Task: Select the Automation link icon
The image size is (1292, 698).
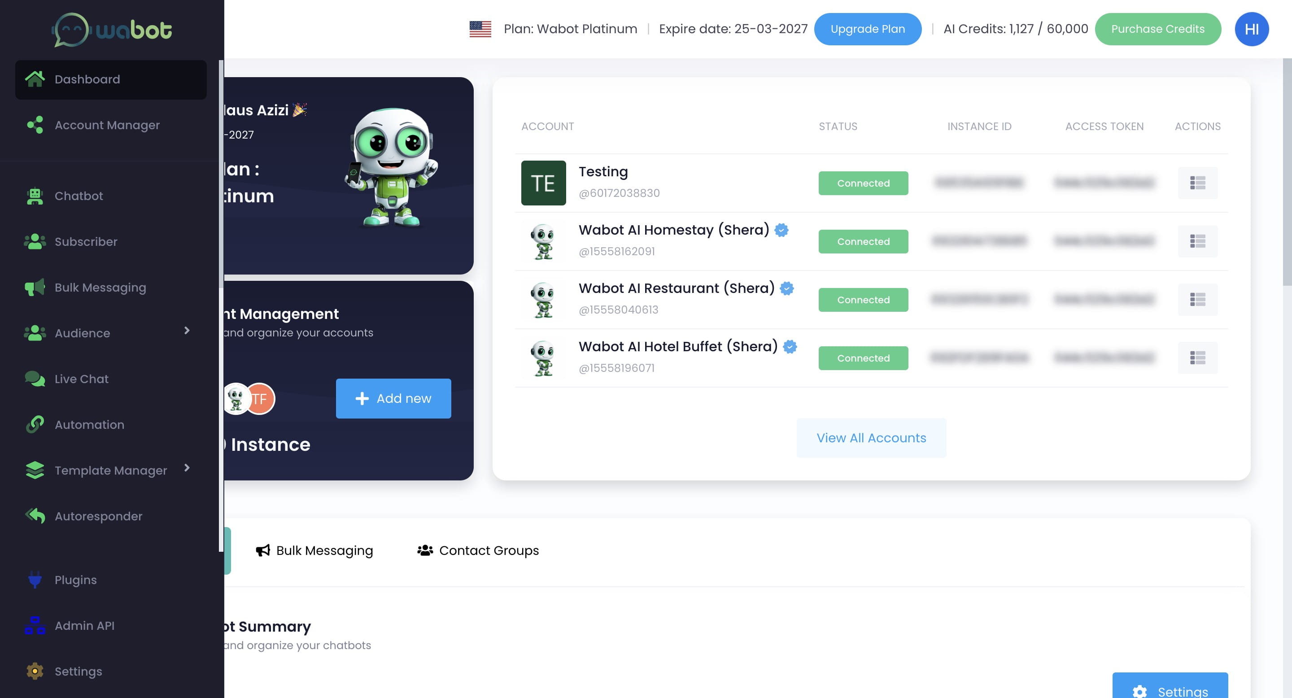Action: tap(35, 425)
